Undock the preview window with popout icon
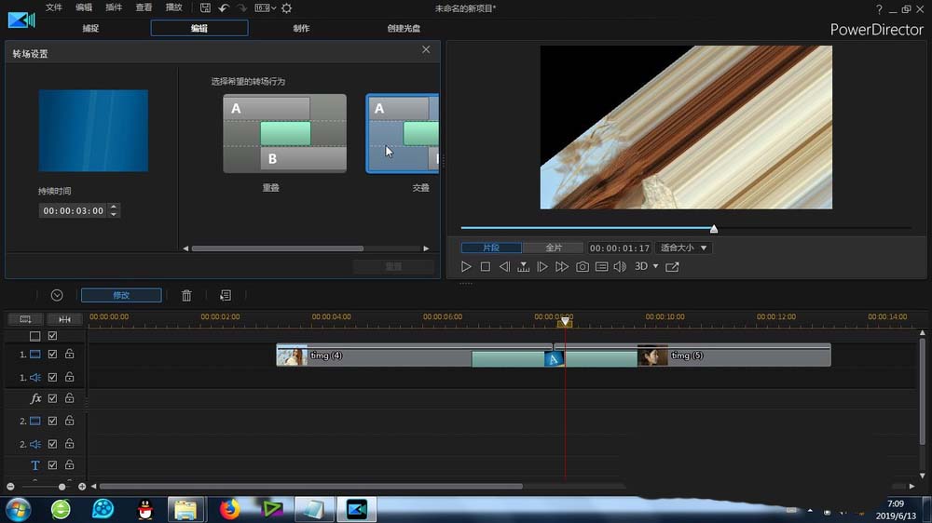 tap(672, 267)
